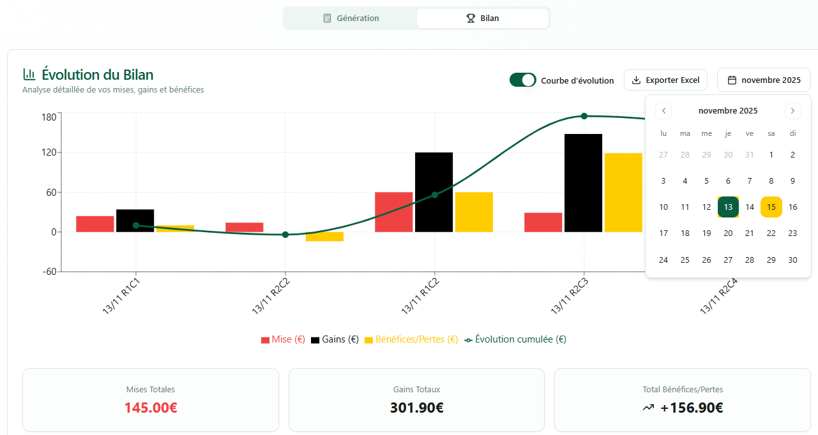Select the Bilan tab
Image resolution: width=818 pixels, height=435 pixels.
pyautogui.click(x=483, y=18)
